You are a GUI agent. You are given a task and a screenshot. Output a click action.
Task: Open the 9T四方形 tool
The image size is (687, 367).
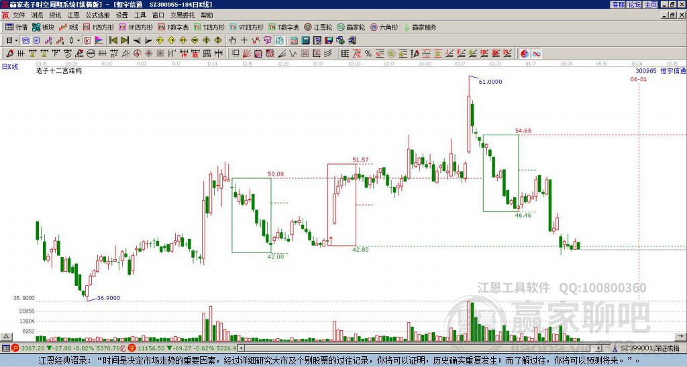tap(247, 27)
